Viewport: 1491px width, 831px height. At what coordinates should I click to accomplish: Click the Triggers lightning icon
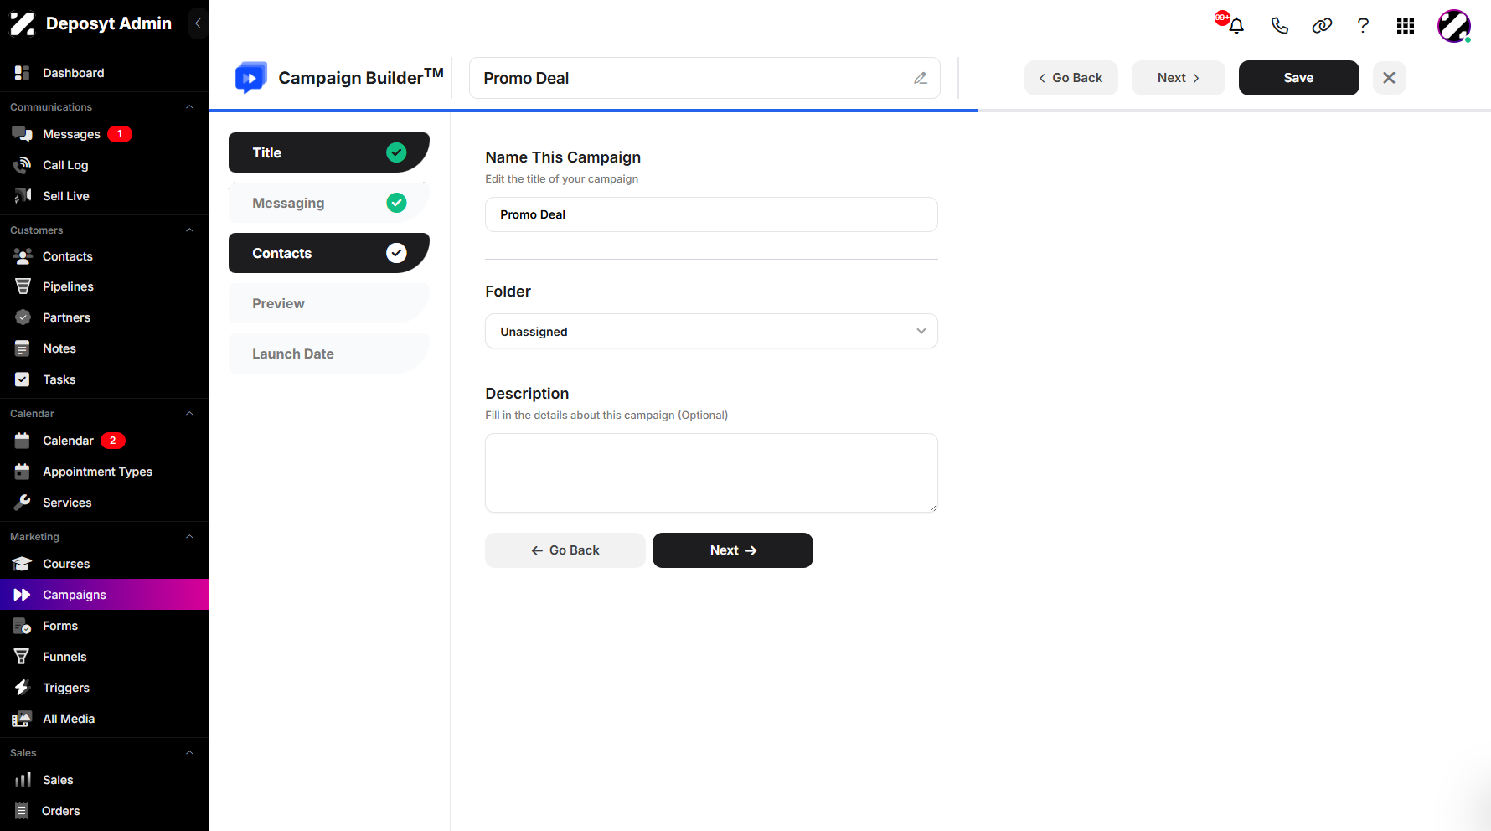coord(23,688)
